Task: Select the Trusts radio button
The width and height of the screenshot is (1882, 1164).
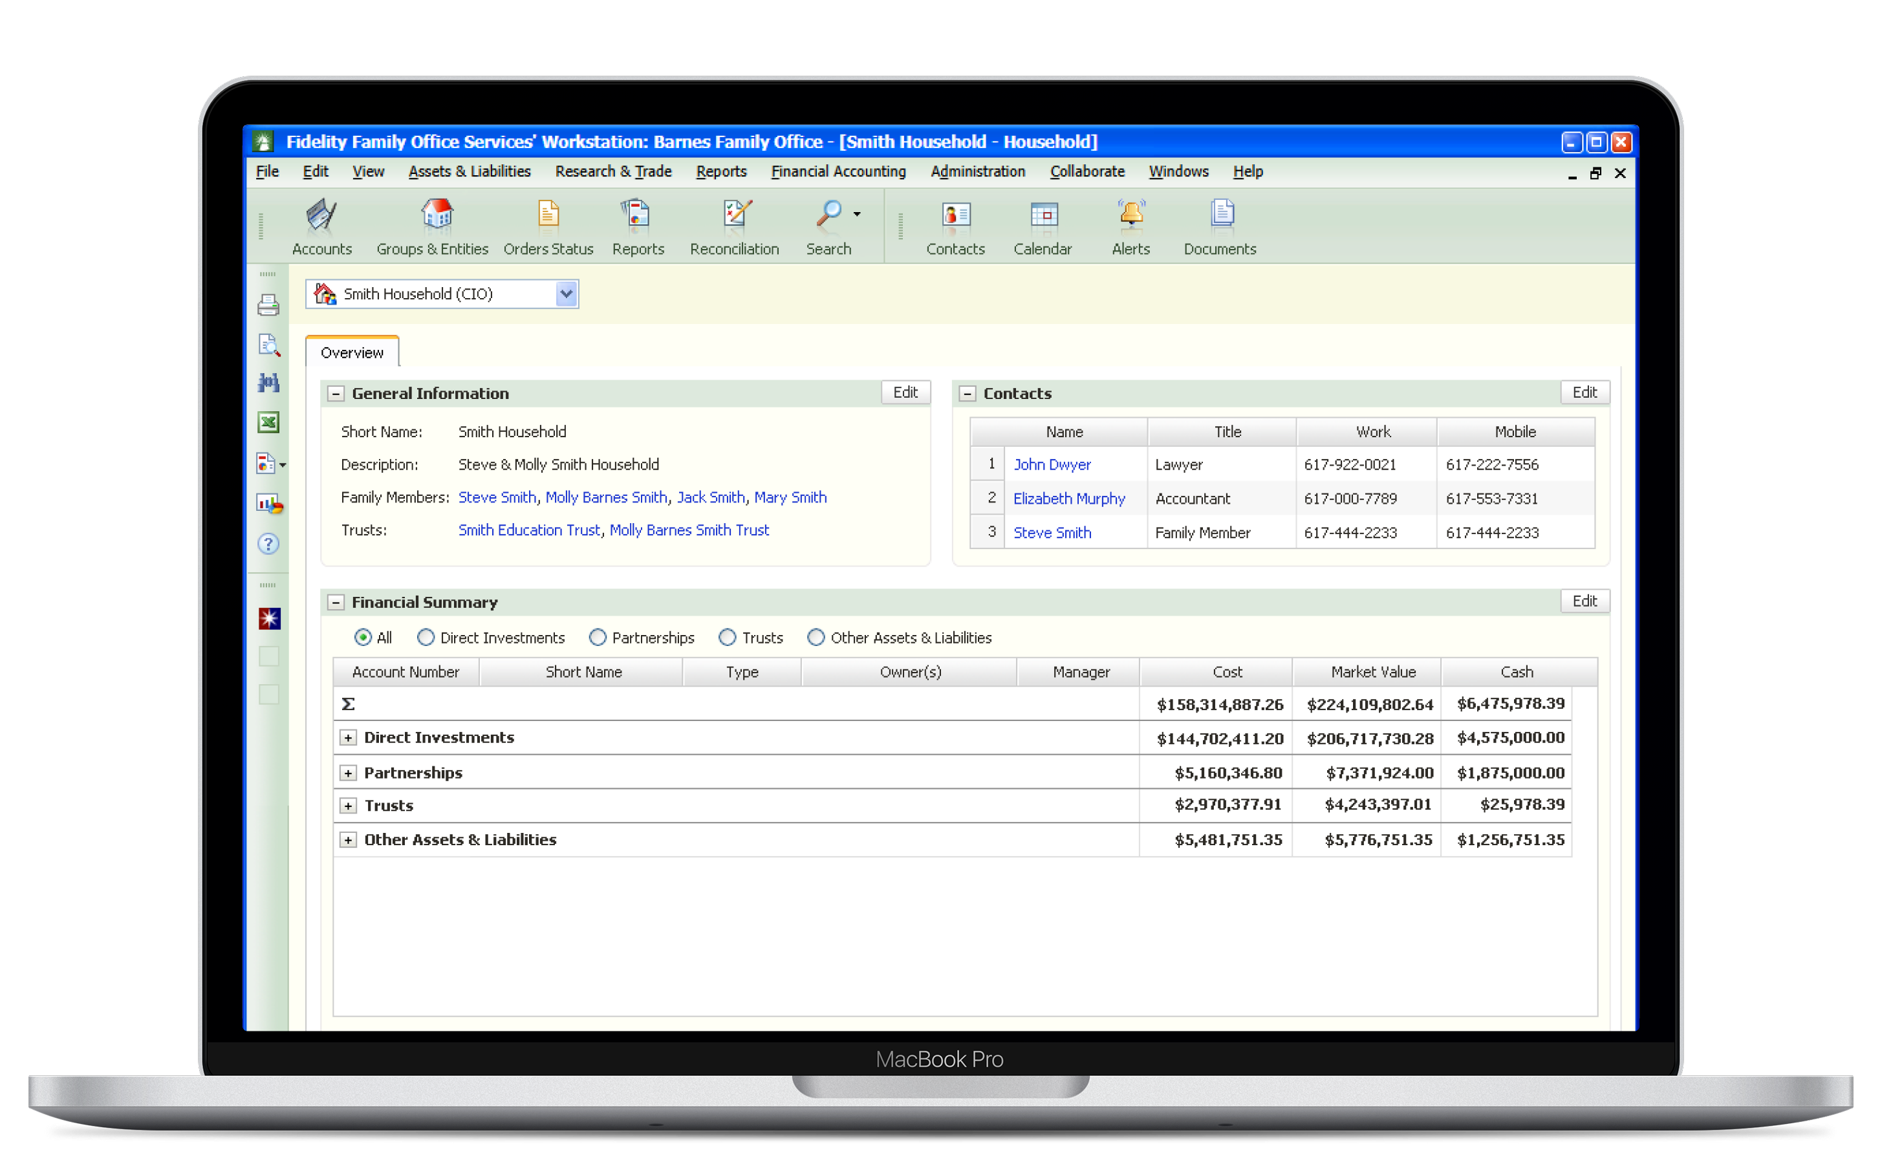Action: coord(728,638)
